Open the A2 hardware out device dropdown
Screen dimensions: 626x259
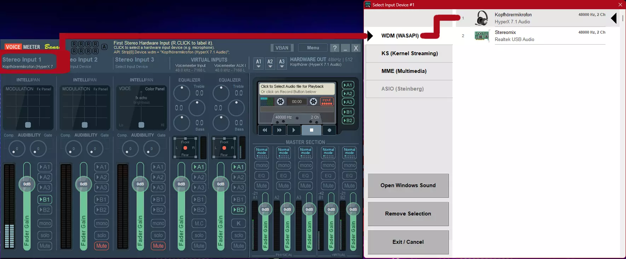click(270, 63)
